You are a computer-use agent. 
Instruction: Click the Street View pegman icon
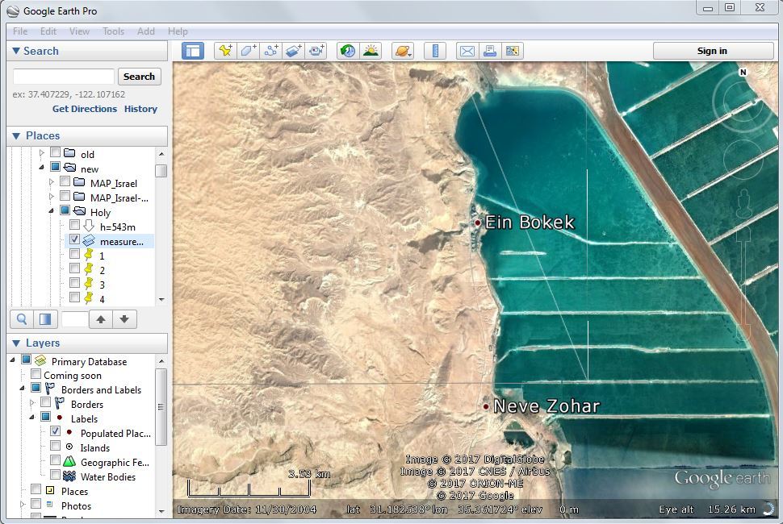tap(744, 203)
